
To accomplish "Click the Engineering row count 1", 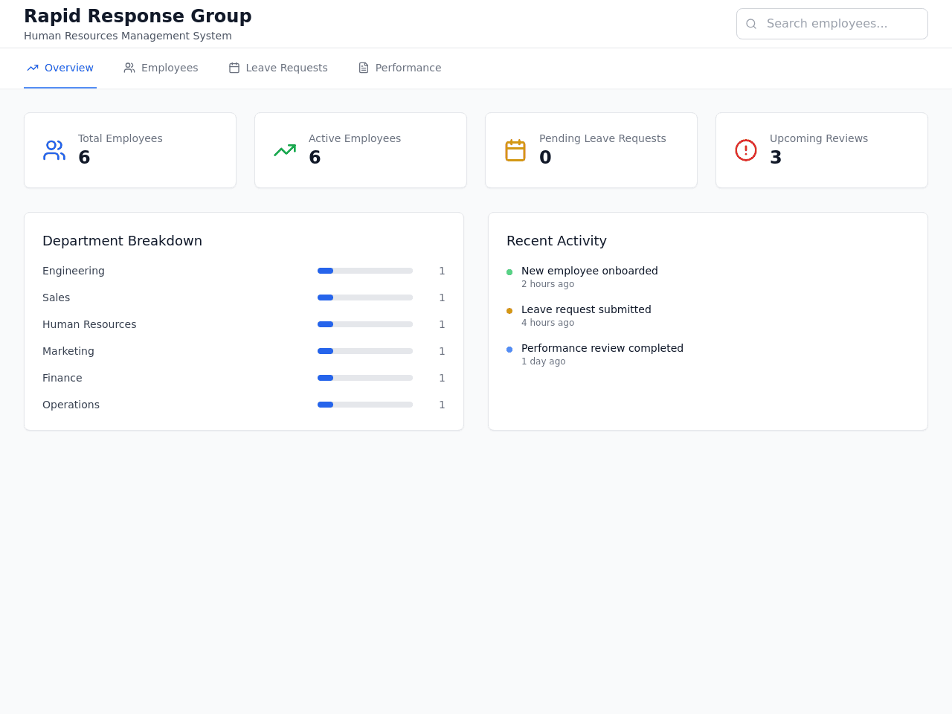I will point(442,271).
